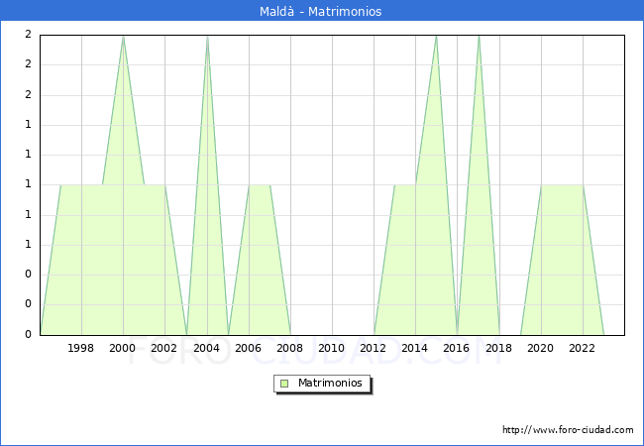Screen dimensions: 644x446
Task: Select the 2000 x-axis label
Action: pyautogui.click(x=123, y=348)
